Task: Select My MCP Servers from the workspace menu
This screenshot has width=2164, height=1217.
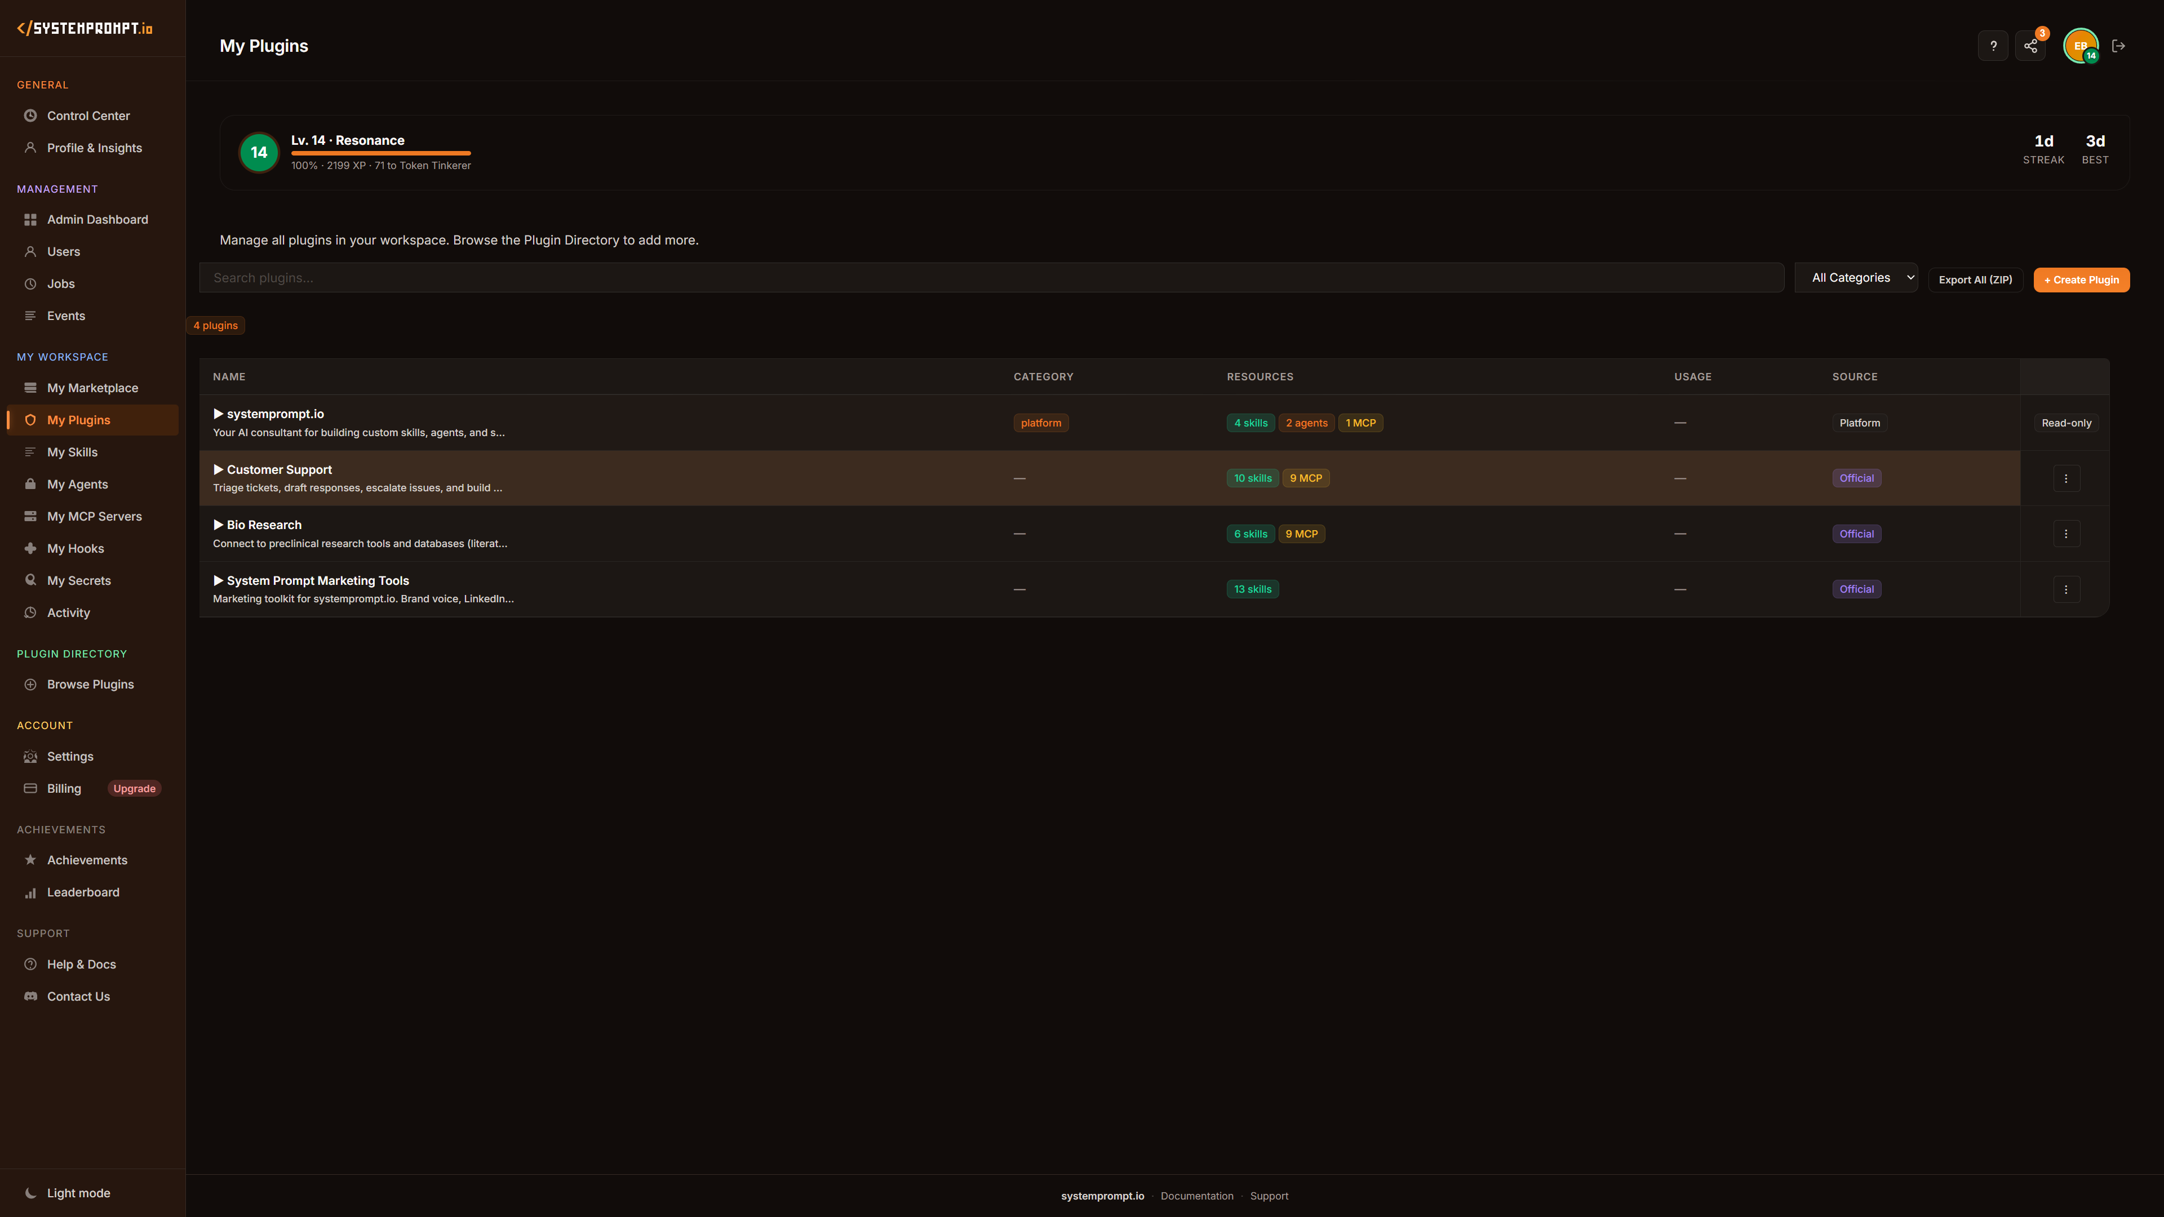Action: pos(94,516)
